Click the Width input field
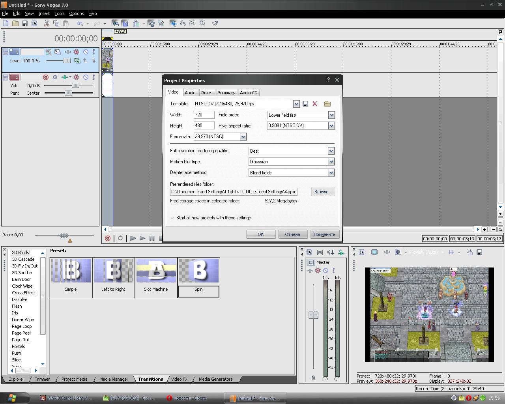 (x=204, y=115)
